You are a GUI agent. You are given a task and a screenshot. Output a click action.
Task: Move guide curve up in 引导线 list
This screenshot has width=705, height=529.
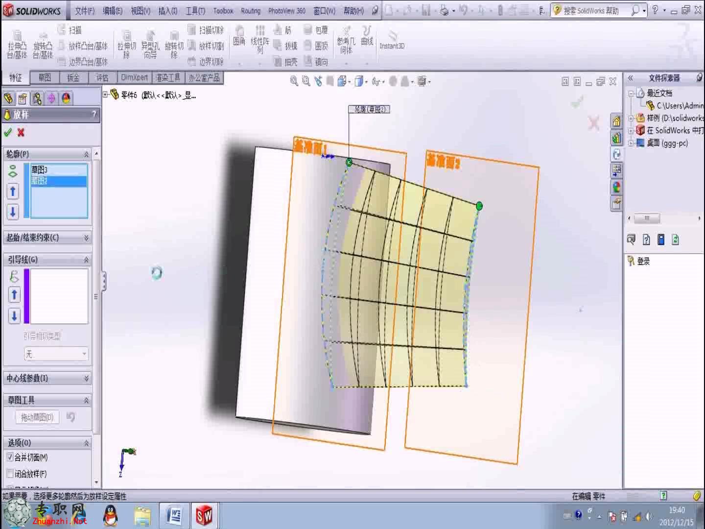tap(14, 295)
